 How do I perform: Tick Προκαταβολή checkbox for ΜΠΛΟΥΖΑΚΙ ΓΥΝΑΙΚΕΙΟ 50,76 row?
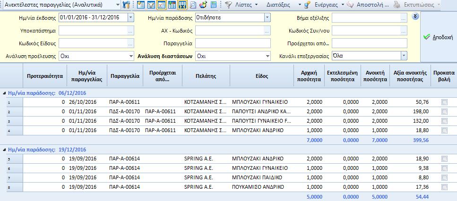point(444,102)
